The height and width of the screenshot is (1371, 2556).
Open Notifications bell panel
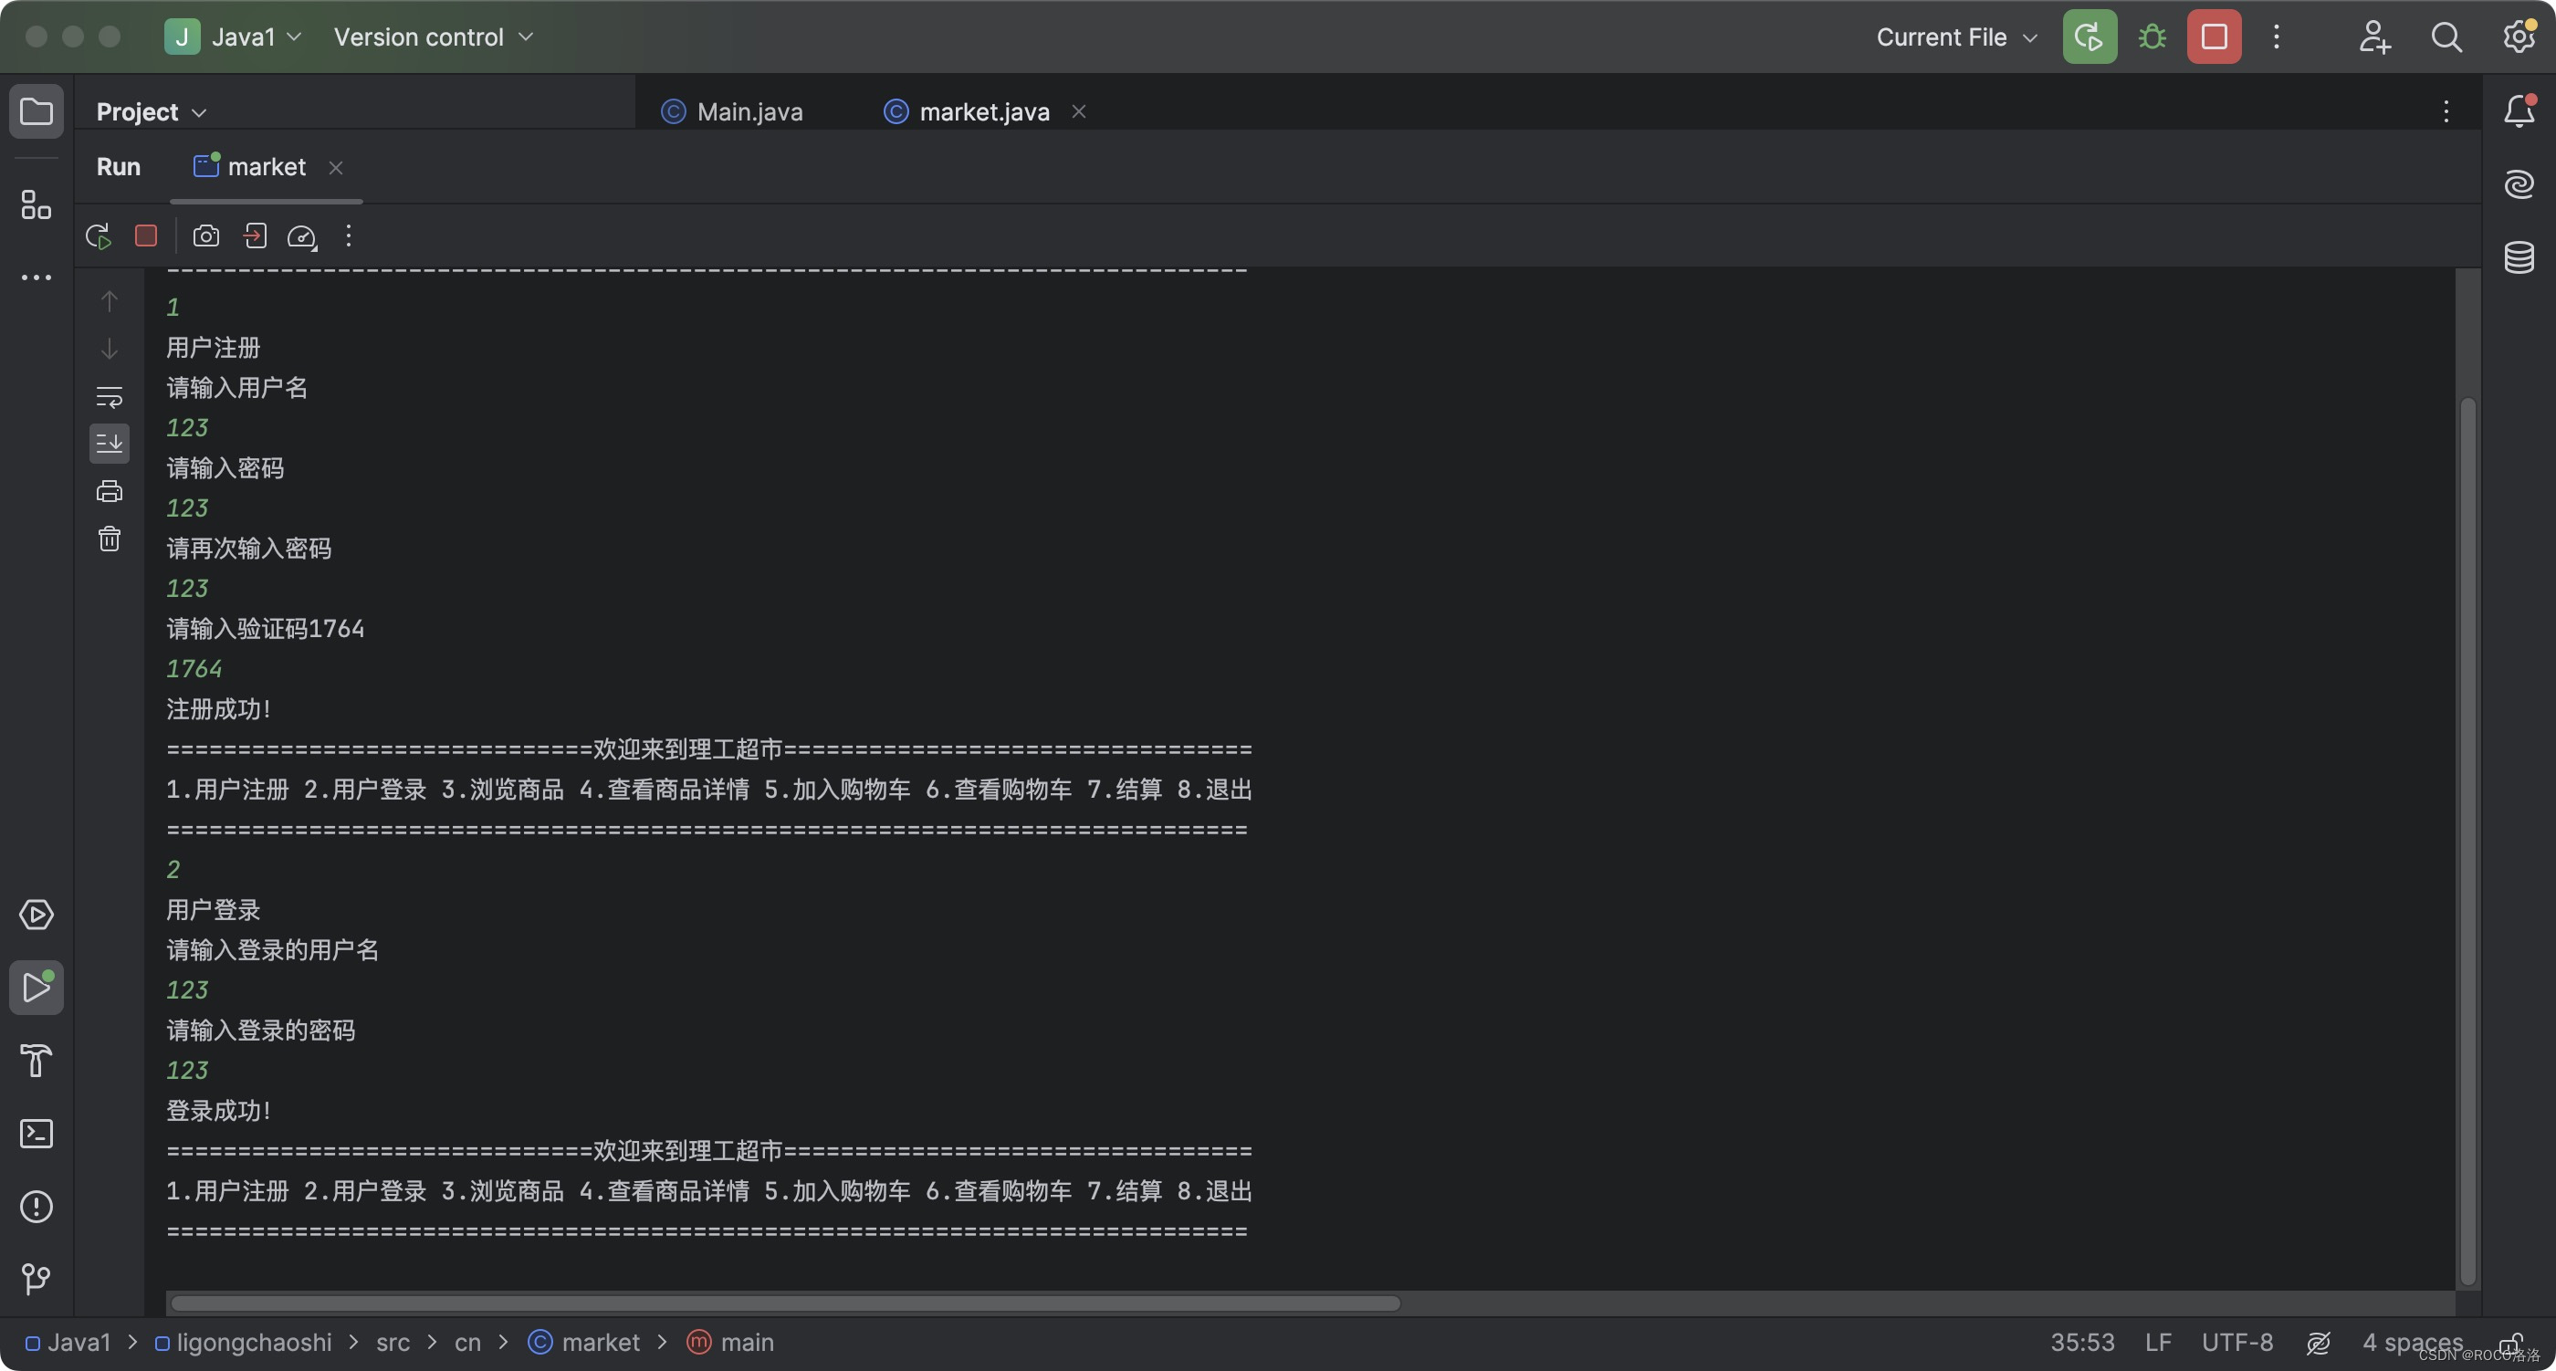tap(2519, 111)
